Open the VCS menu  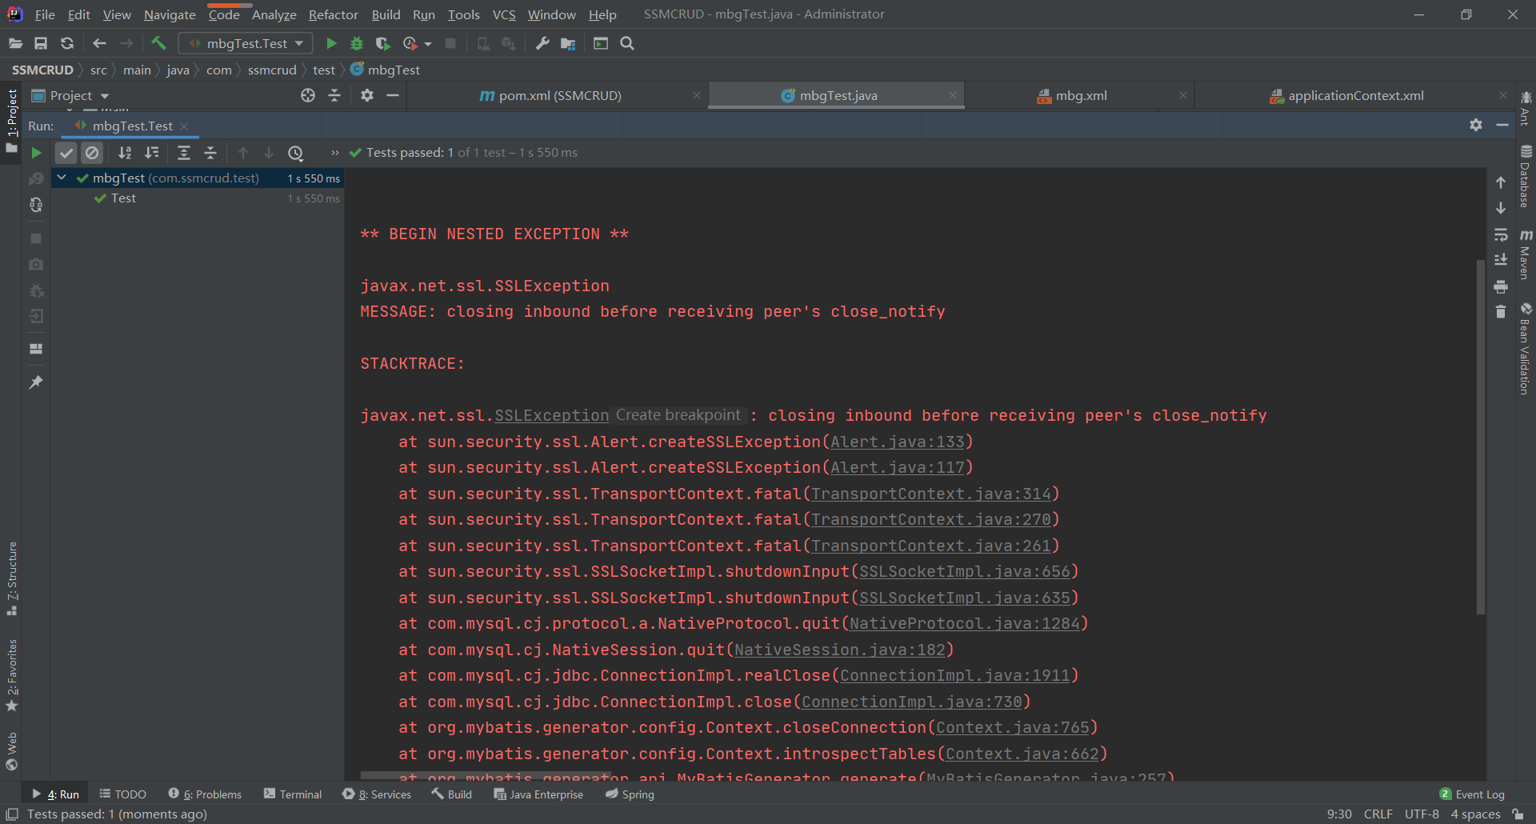(503, 14)
